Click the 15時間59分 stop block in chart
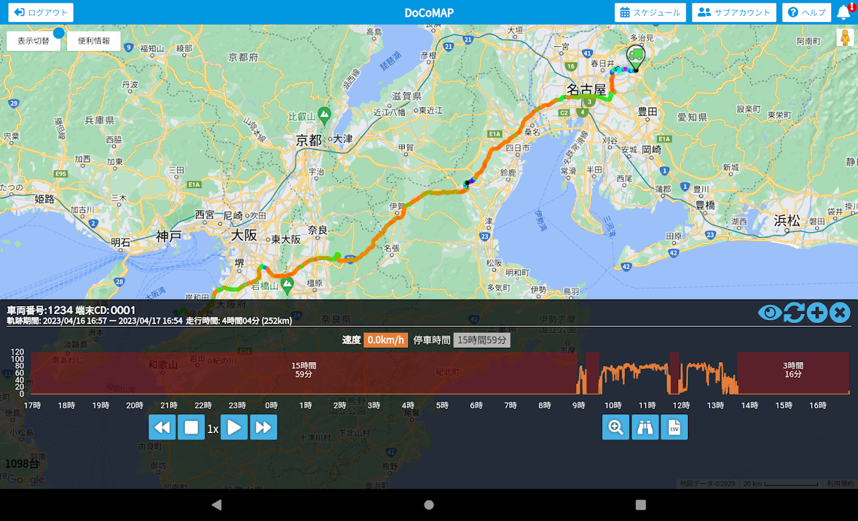 click(x=304, y=373)
